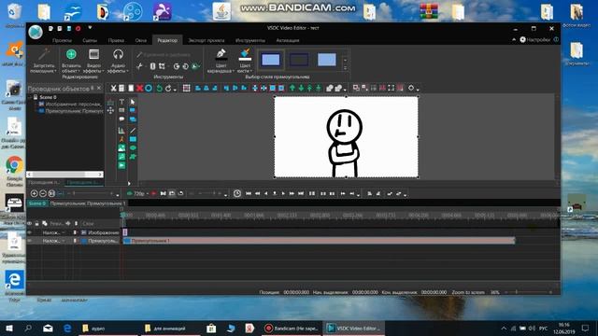Select the first rectangle style swatch
This screenshot has height=336, width=598.
tap(271, 60)
